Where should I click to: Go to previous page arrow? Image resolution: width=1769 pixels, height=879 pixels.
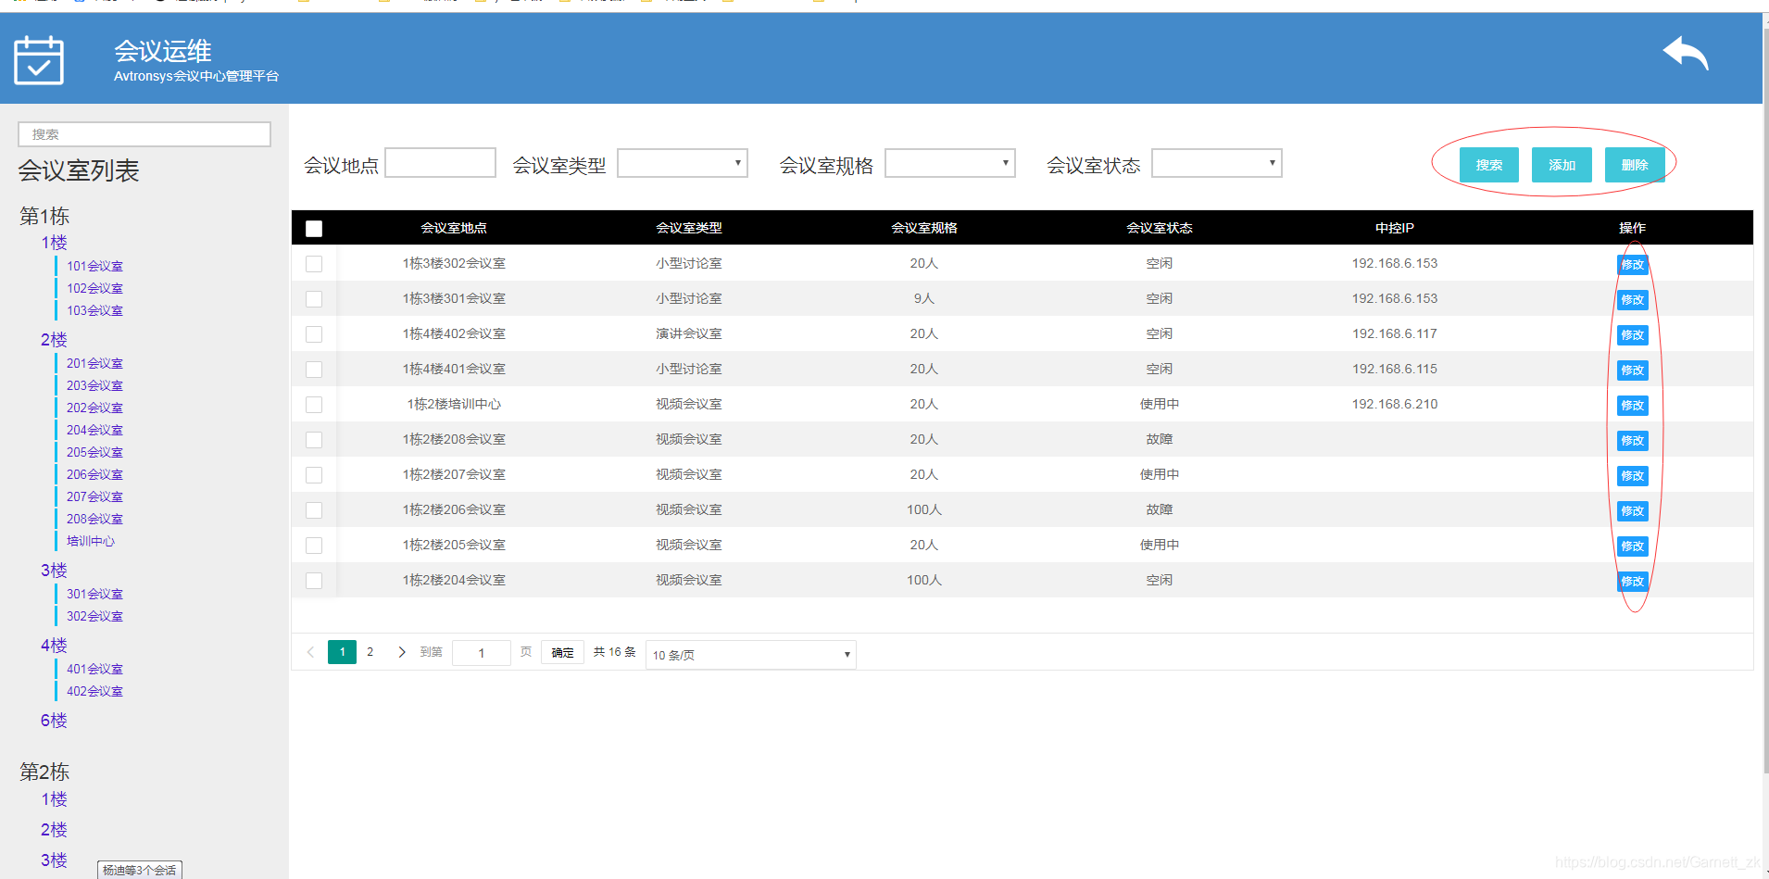point(310,652)
